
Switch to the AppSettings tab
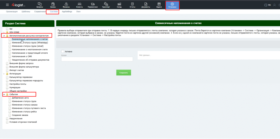click(67, 12)
